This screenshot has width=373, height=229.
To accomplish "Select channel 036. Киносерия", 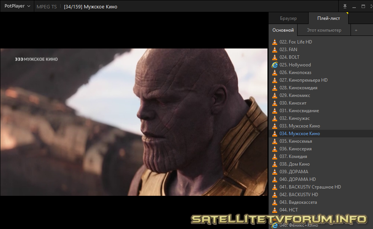I will coord(296,149).
